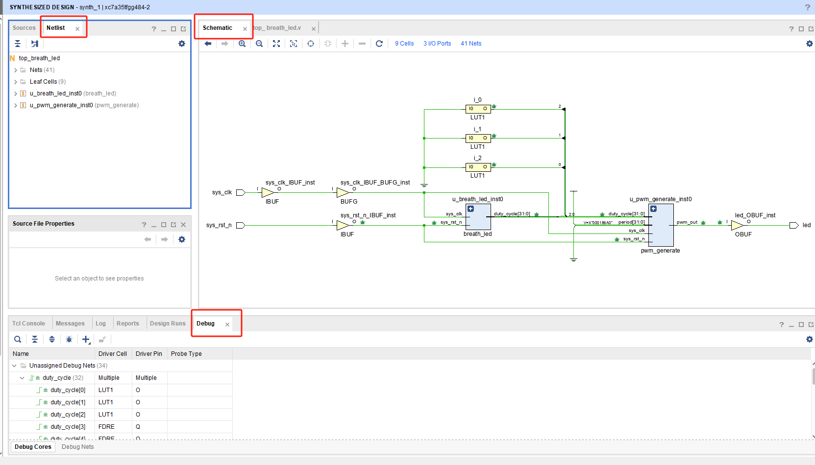Click the forward arrow in Source File Properties

(x=165, y=239)
